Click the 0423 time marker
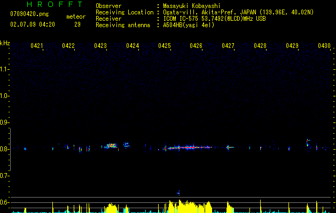This screenshot has height=213, width=336. pos(100,46)
